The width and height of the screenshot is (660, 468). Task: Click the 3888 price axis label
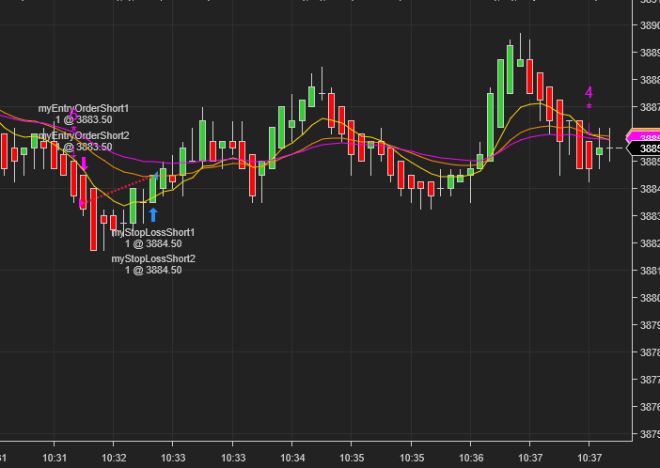coord(650,80)
